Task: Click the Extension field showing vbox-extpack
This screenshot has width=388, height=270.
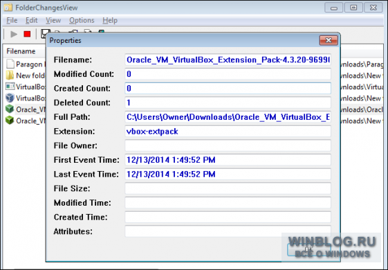Action: (x=228, y=132)
